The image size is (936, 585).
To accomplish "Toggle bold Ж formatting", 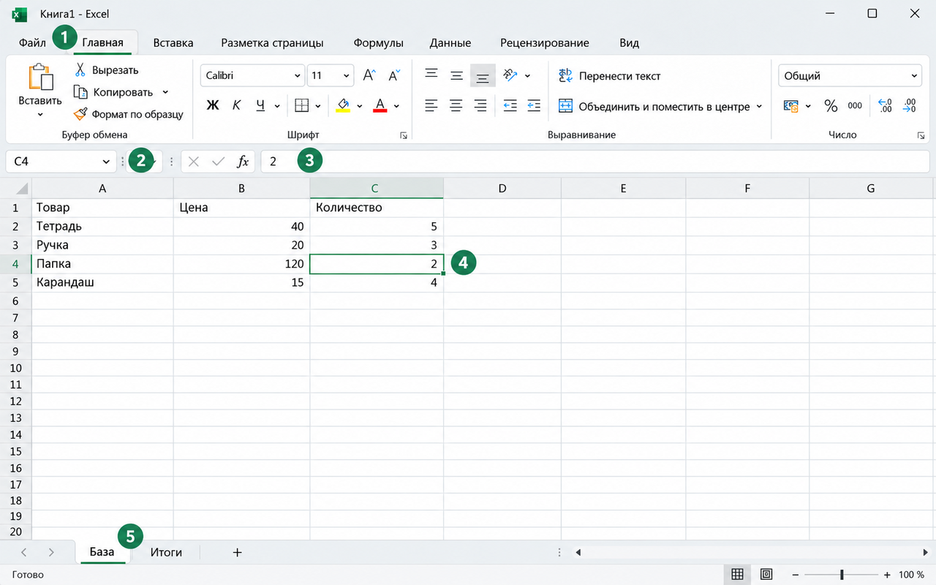I will pos(213,106).
